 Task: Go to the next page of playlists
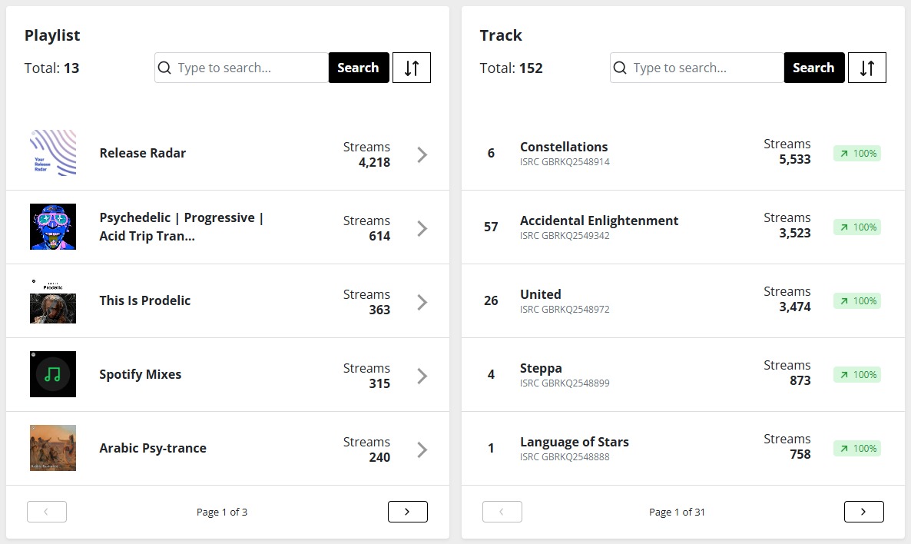point(407,512)
